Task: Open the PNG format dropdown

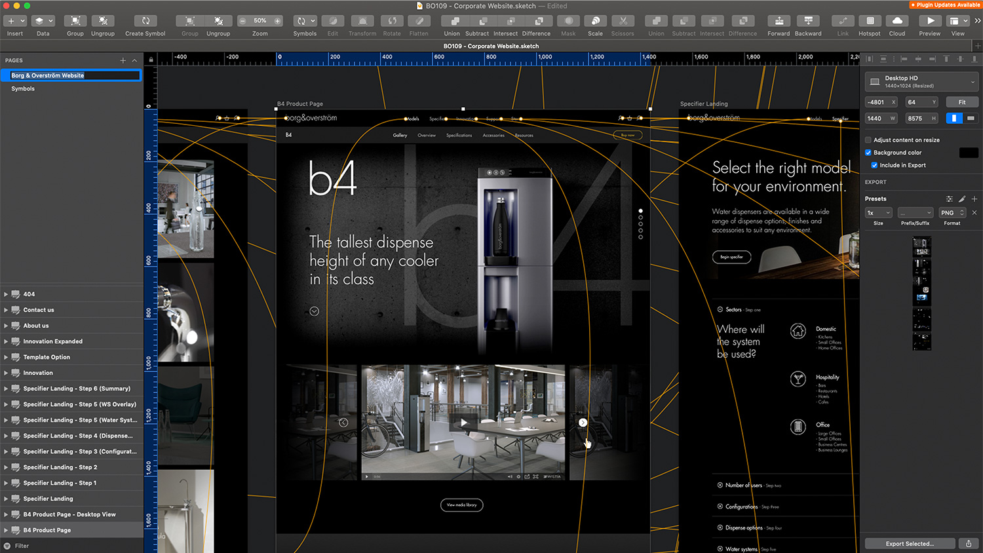Action: (952, 213)
